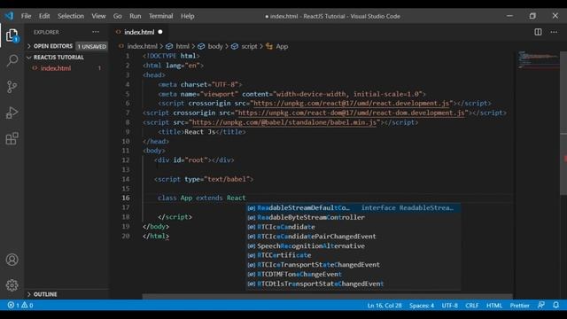Screen dimensions: 567x319
Task: Open the Source Control view icon
Action: tap(12, 87)
